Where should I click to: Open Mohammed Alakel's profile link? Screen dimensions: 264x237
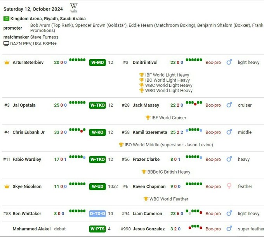point(31,229)
